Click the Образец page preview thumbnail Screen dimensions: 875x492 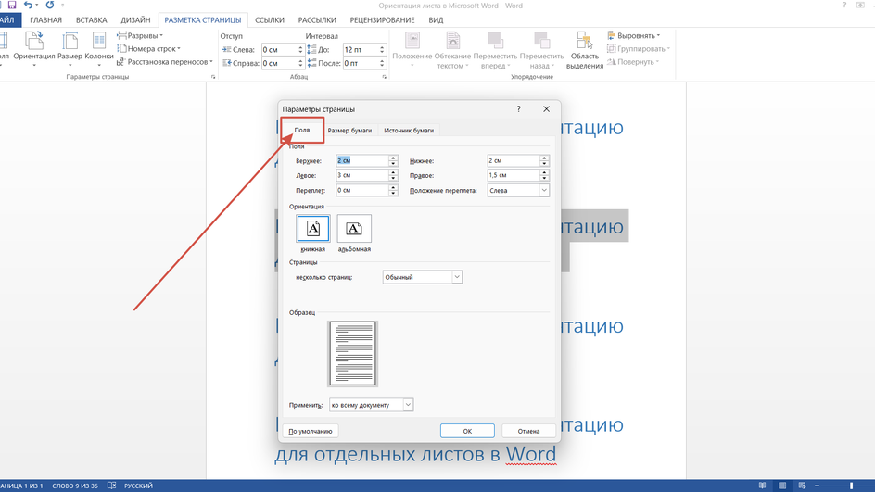coord(352,354)
